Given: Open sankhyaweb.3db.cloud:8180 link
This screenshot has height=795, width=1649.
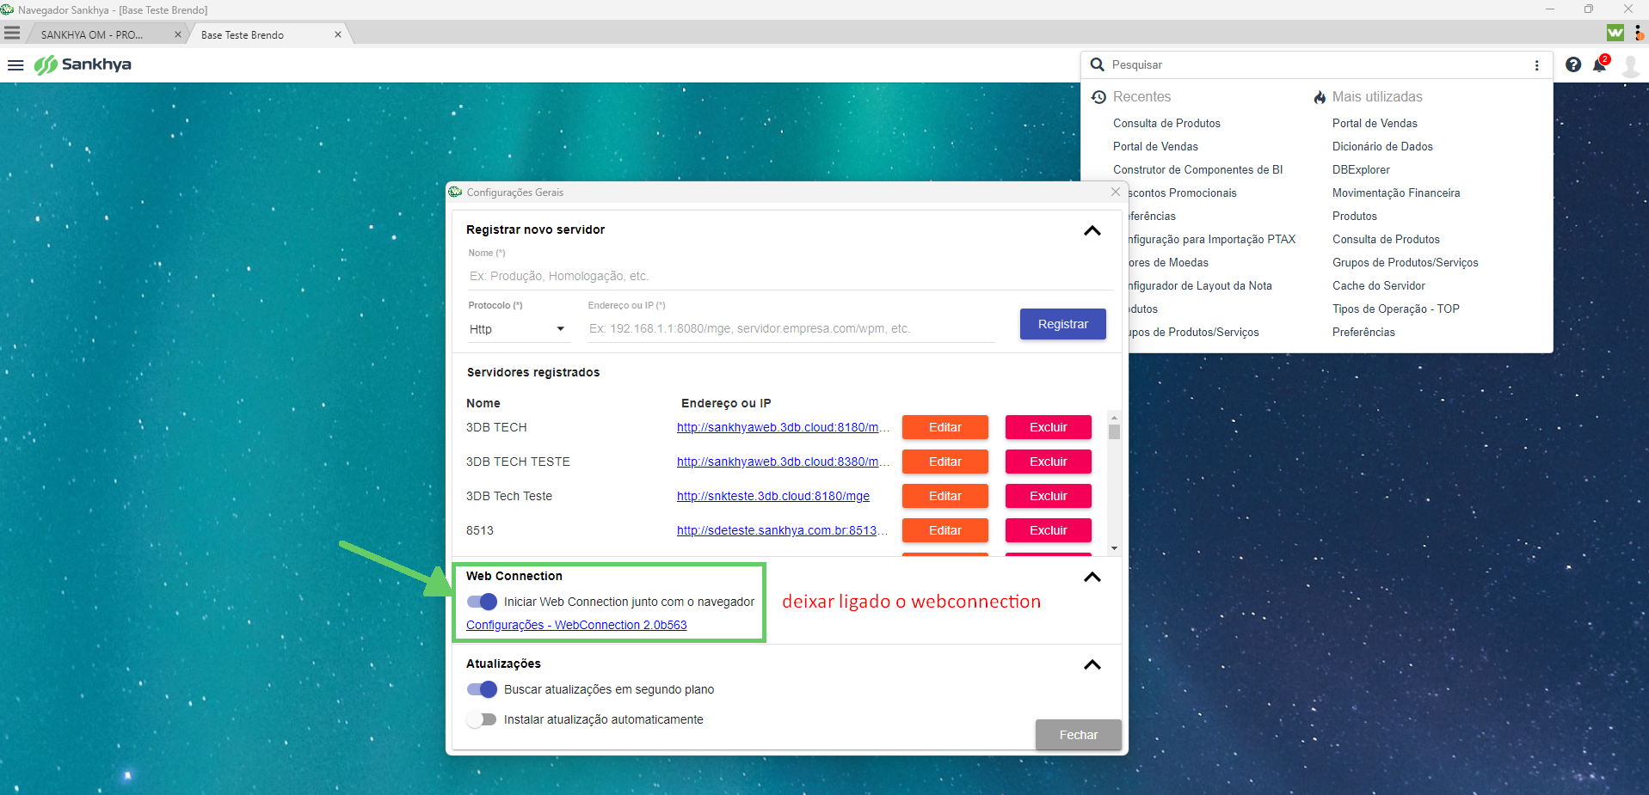Looking at the screenshot, I should [783, 427].
